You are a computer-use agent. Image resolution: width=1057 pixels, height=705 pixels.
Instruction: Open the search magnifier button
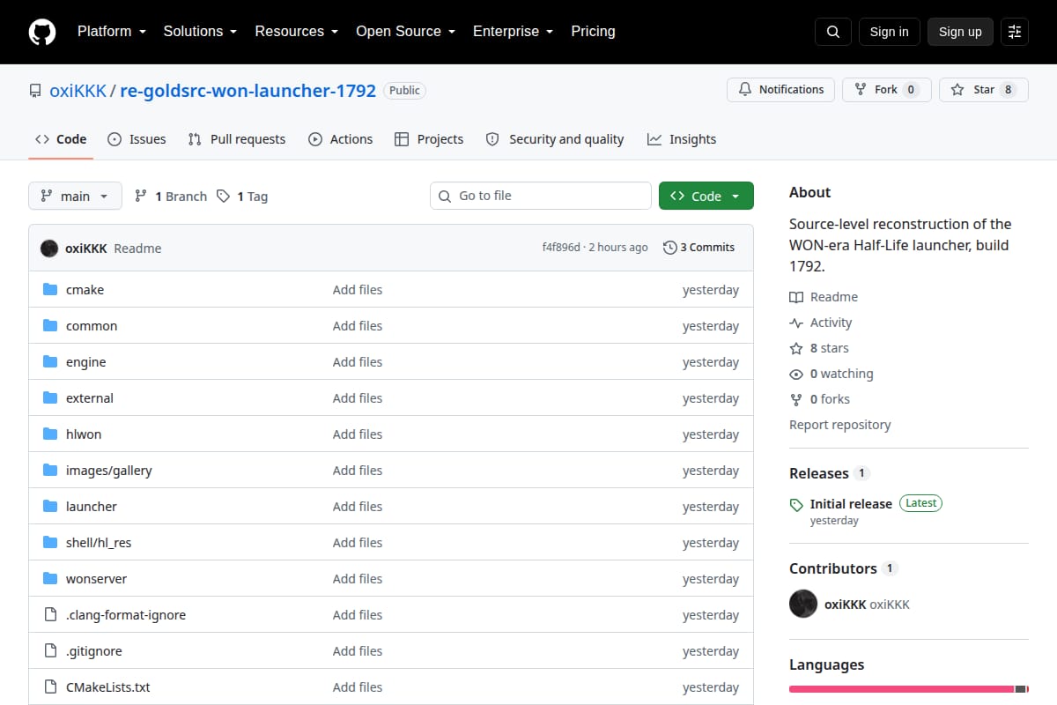[833, 32]
